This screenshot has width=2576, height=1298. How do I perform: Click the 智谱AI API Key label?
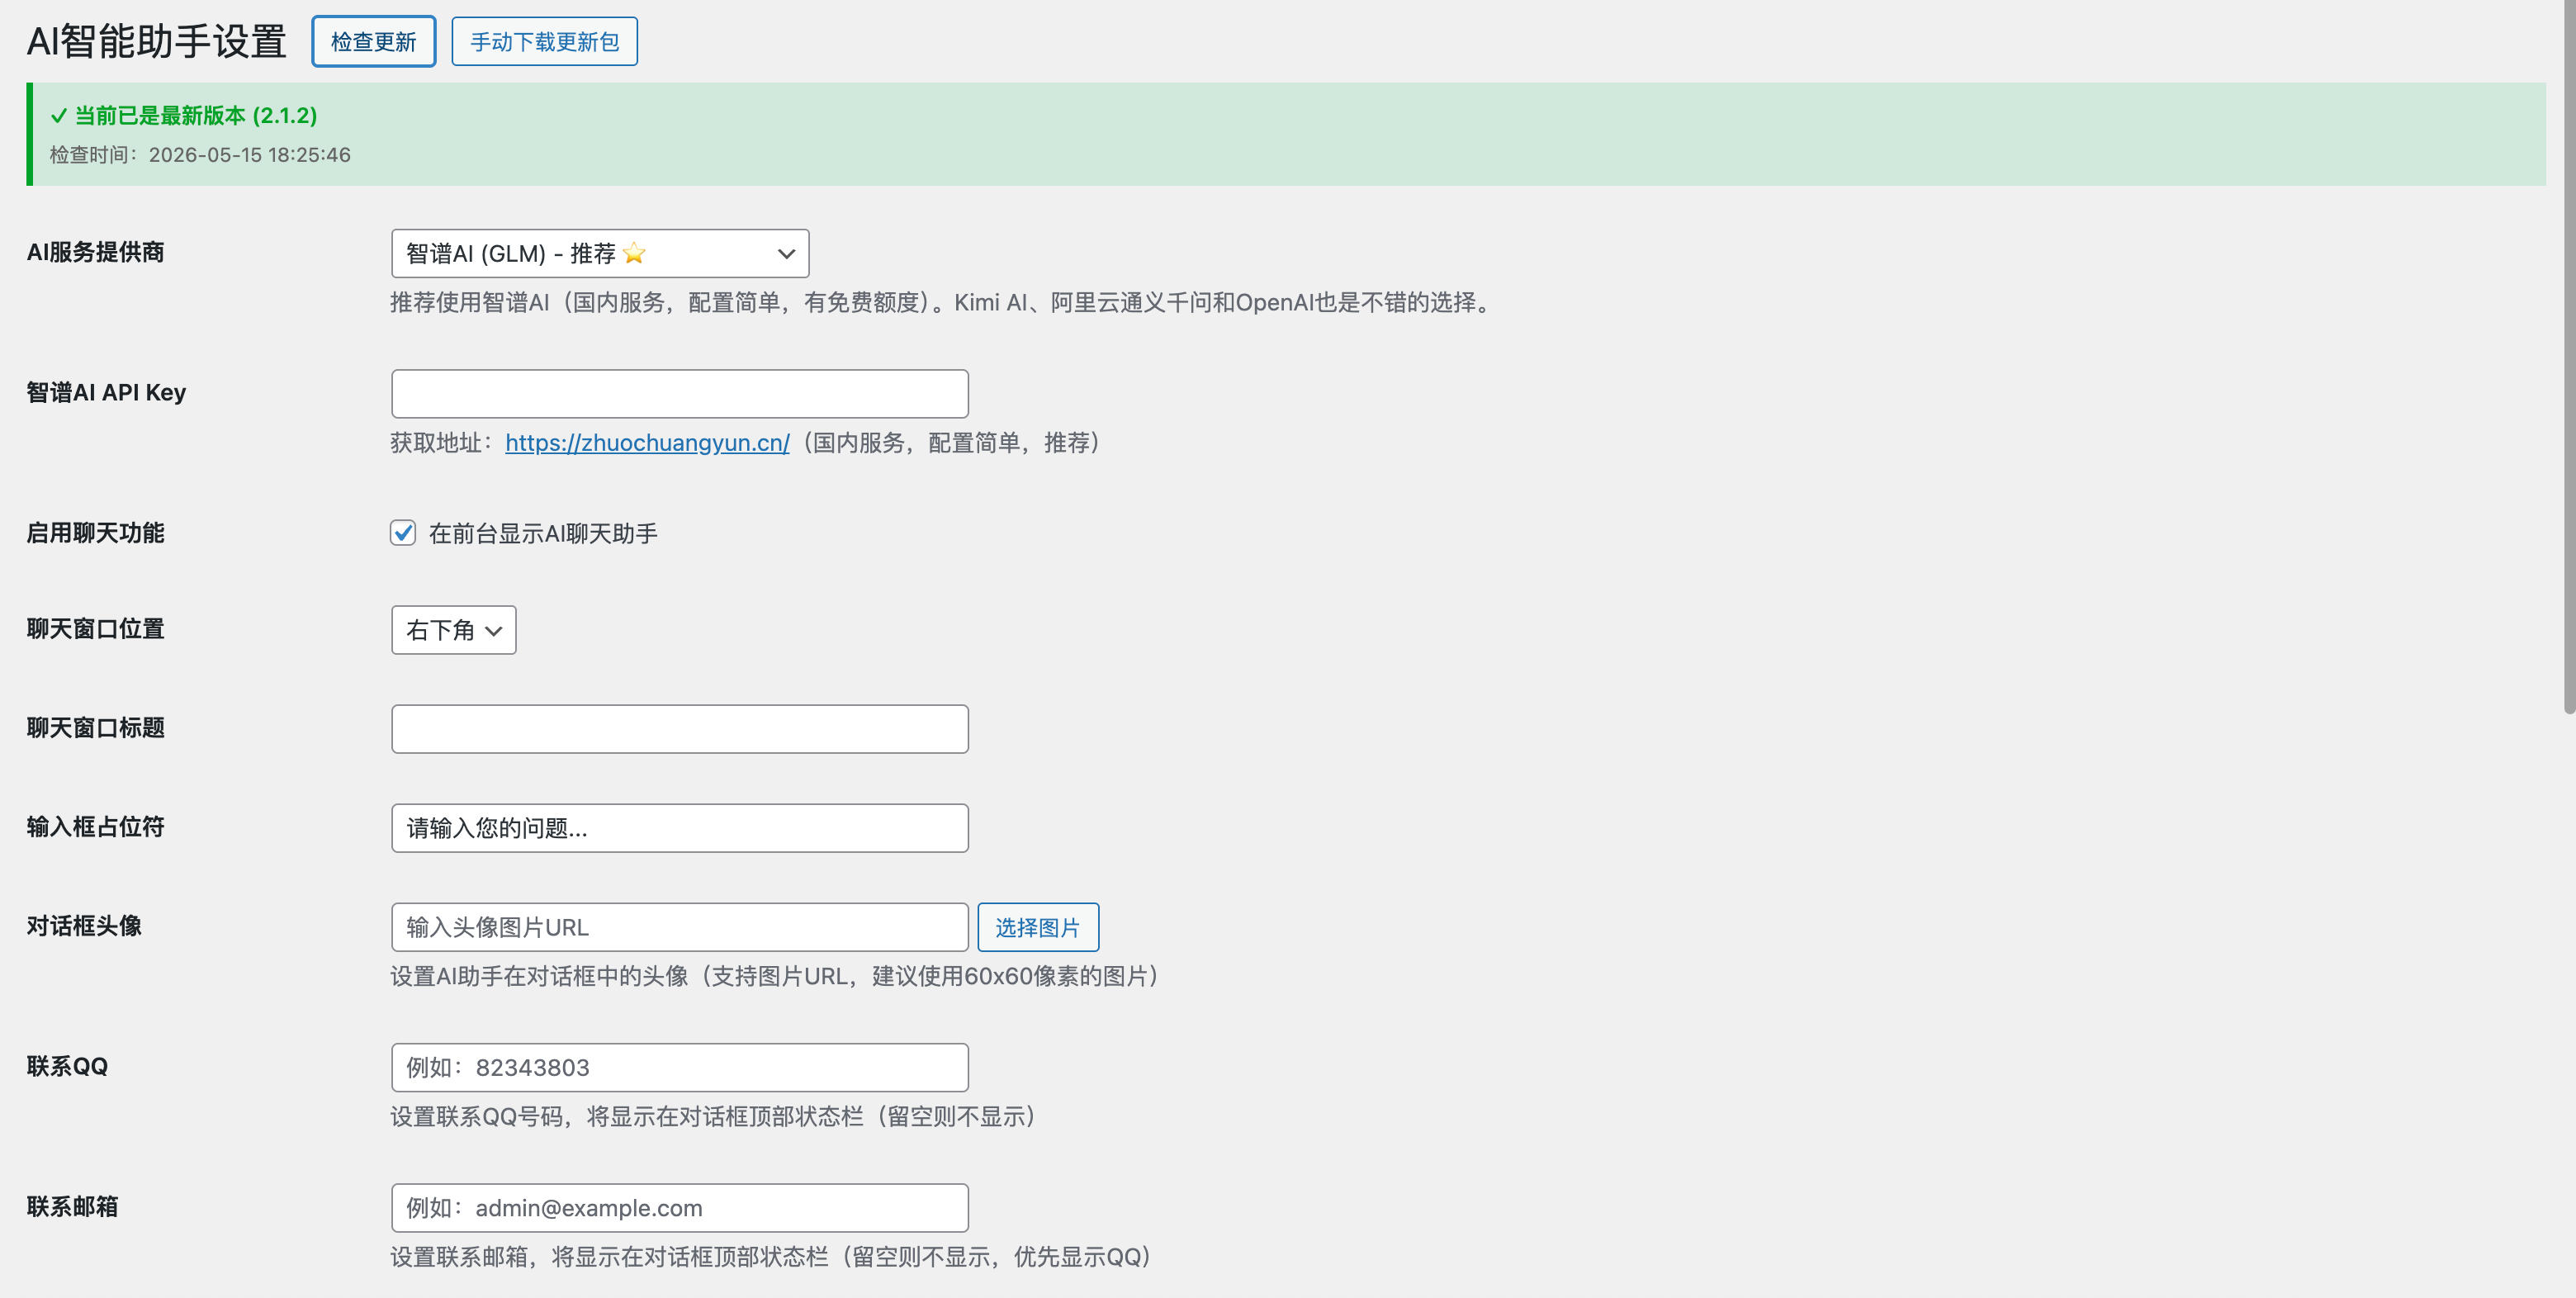tap(106, 392)
